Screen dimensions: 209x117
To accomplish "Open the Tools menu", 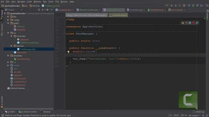I will click(51, 2).
